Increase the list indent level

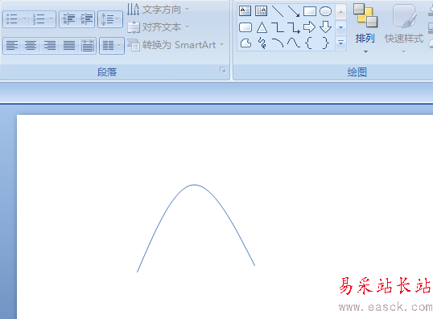(x=86, y=19)
